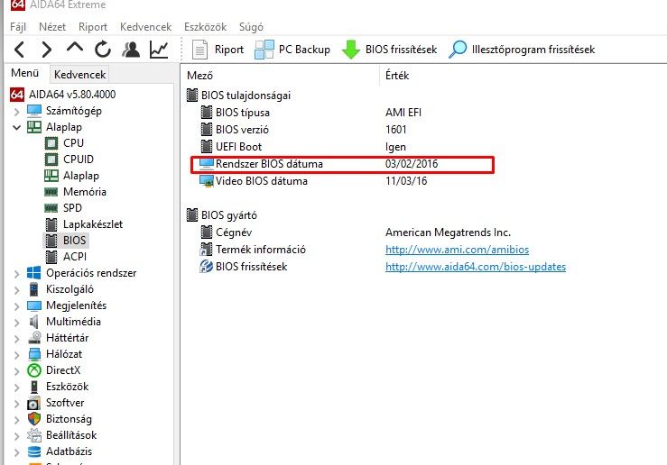
Task: Select the BIOS verzió row
Action: (303, 130)
